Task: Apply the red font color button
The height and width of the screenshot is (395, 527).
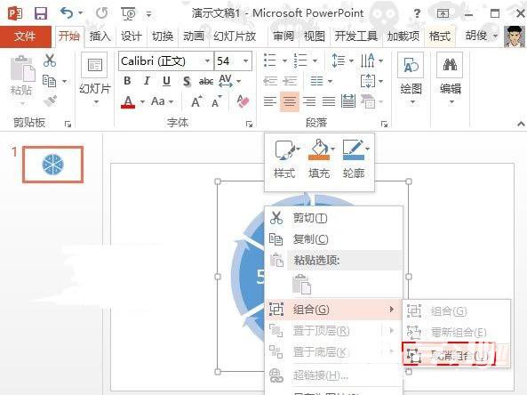Action: tap(128, 101)
